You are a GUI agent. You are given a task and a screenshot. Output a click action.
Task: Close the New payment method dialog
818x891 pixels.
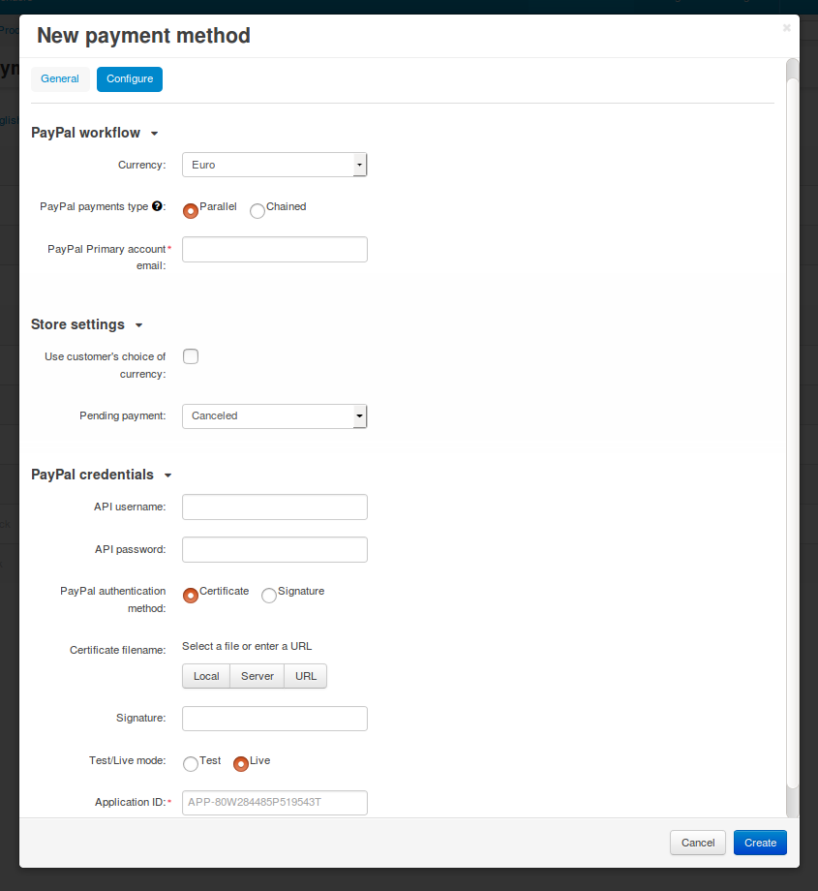(787, 28)
